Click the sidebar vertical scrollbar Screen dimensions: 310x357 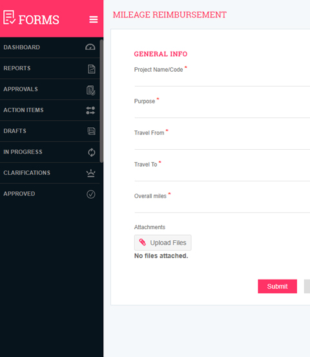tap(101, 101)
